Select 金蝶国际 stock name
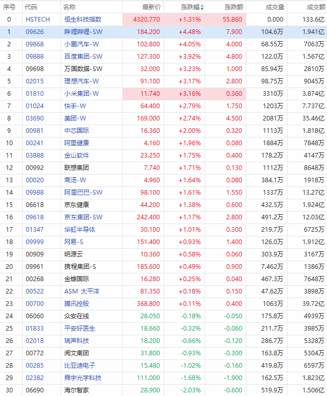The height and width of the screenshot is (396, 327). pos(77,279)
